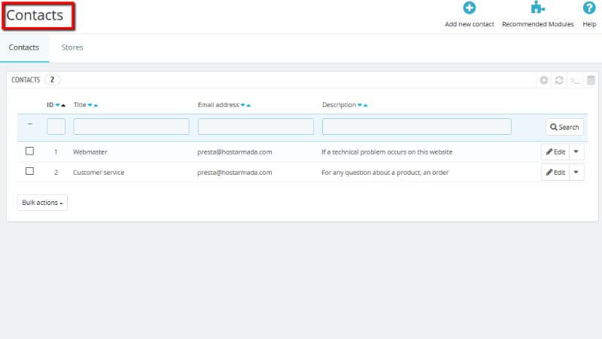This screenshot has width=602, height=339.
Task: Expand dropdown next to Webmaster Edit
Action: click(x=576, y=152)
